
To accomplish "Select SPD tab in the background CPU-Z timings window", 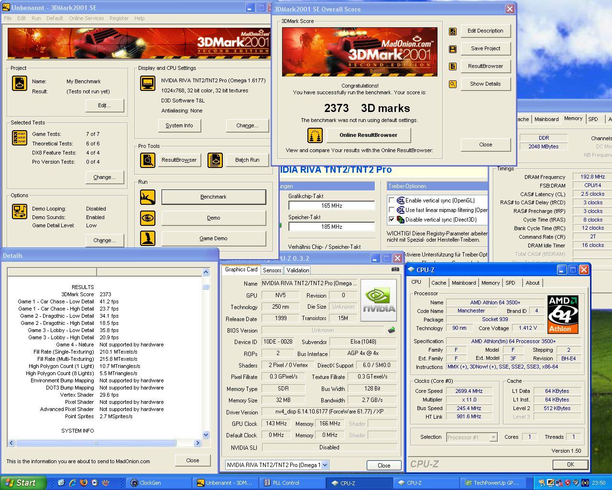I will 593,119.
